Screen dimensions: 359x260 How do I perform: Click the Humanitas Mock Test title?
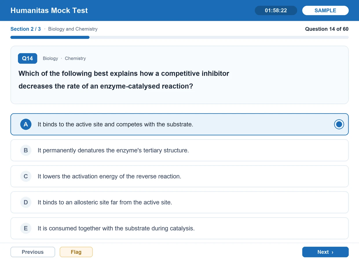49,10
